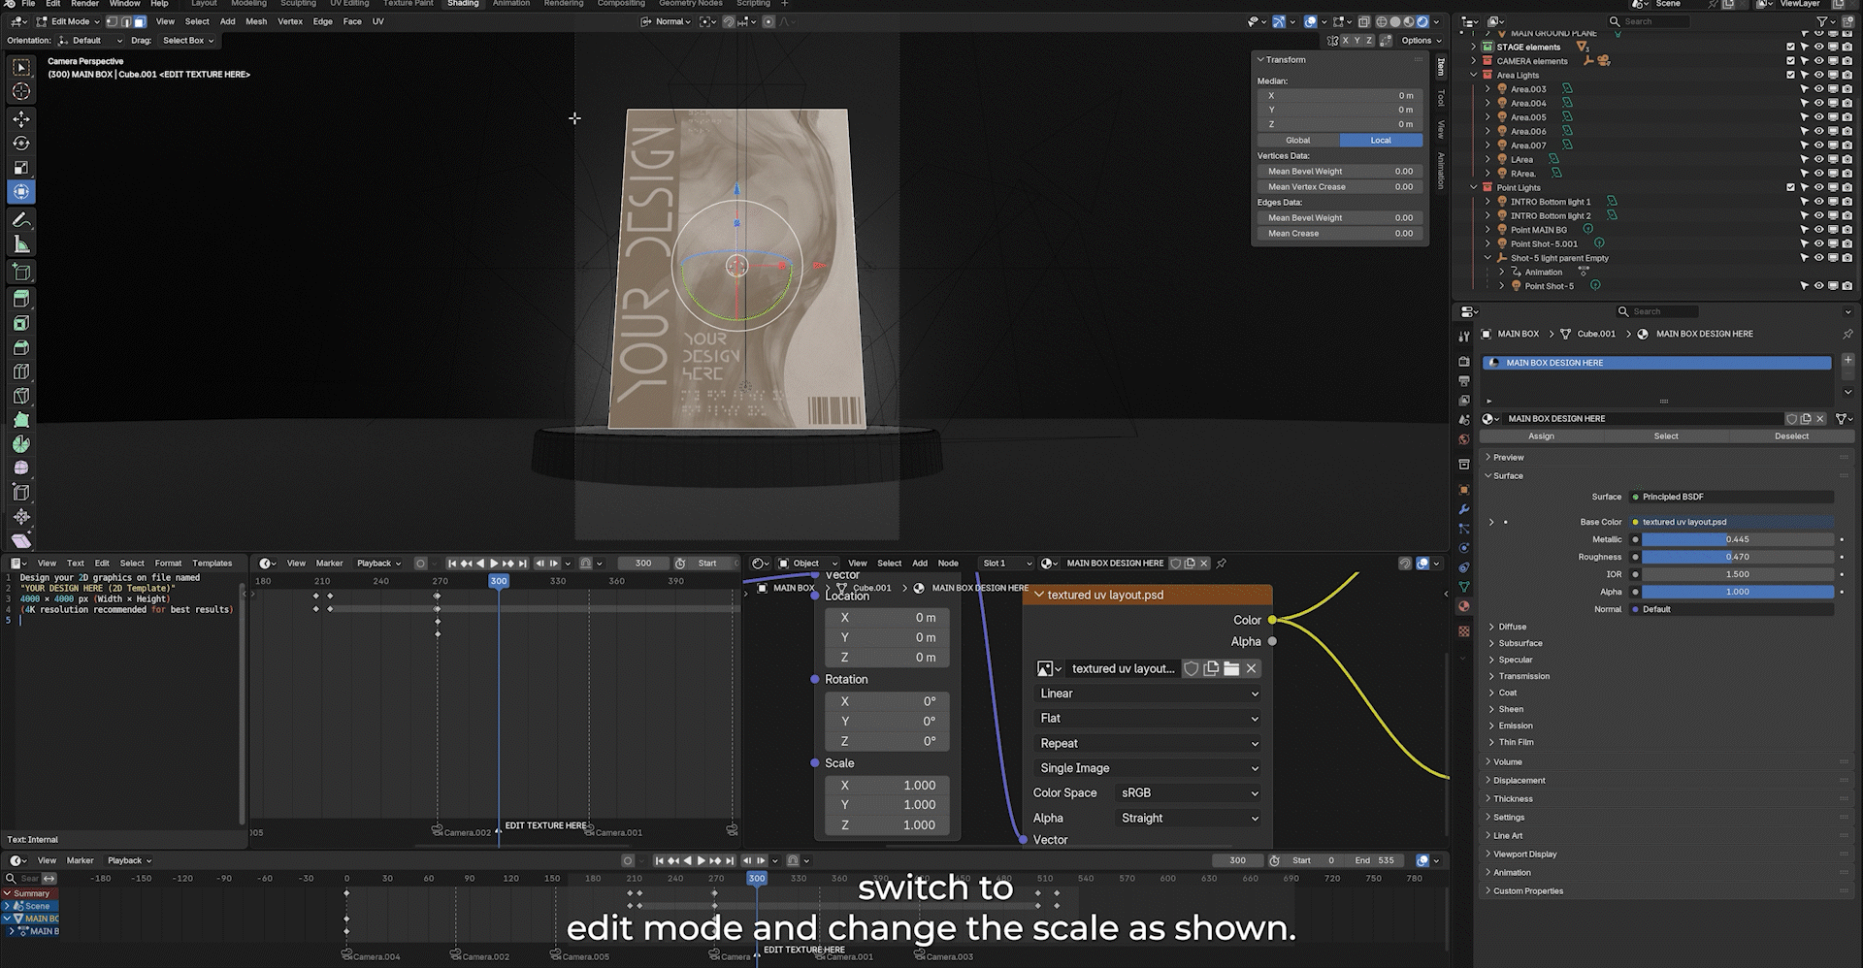Expand the Emission section in material
The width and height of the screenshot is (1863, 968).
click(1515, 726)
